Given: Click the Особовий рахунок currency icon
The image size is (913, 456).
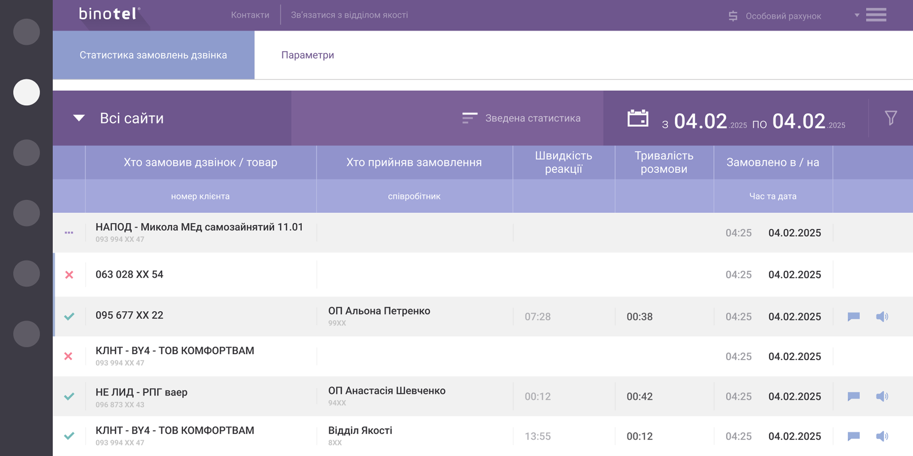Looking at the screenshot, I should pos(733,16).
